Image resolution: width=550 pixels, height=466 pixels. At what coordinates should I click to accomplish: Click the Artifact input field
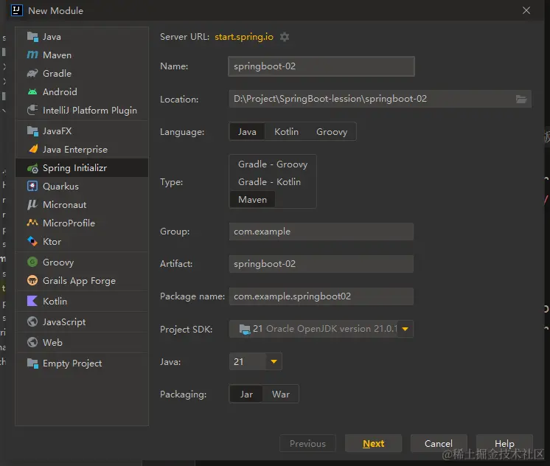point(321,264)
